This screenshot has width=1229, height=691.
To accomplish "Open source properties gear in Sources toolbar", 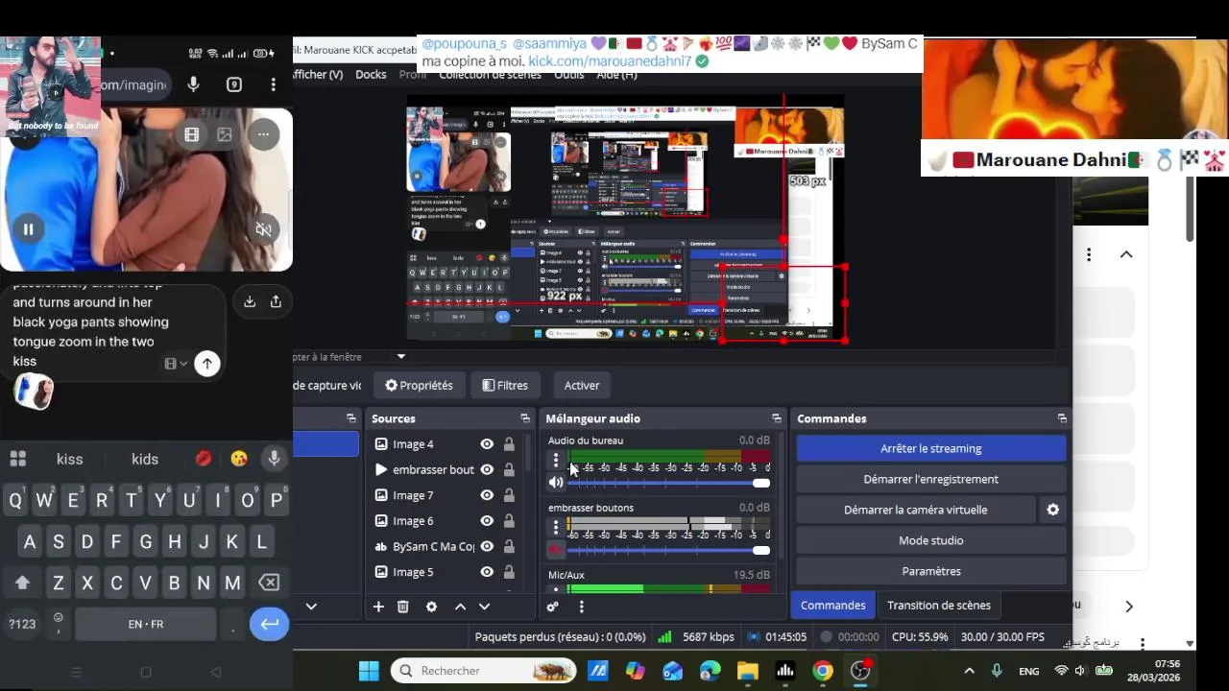I will (x=431, y=607).
